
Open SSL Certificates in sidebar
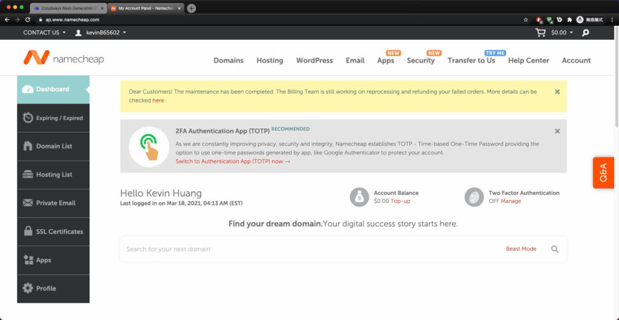[x=53, y=232]
